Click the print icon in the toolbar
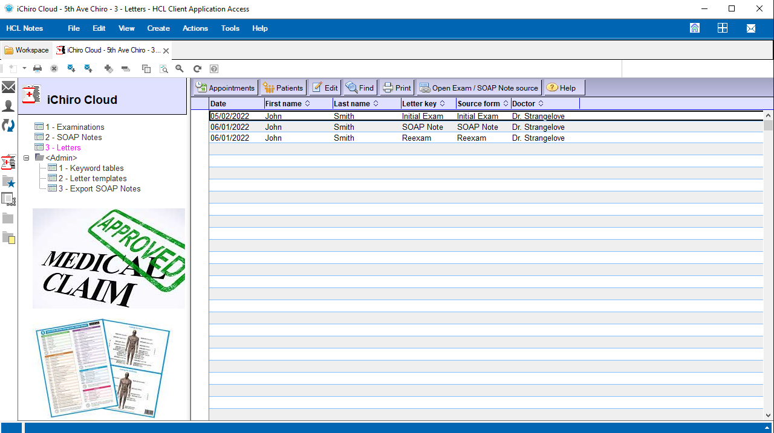 point(37,69)
